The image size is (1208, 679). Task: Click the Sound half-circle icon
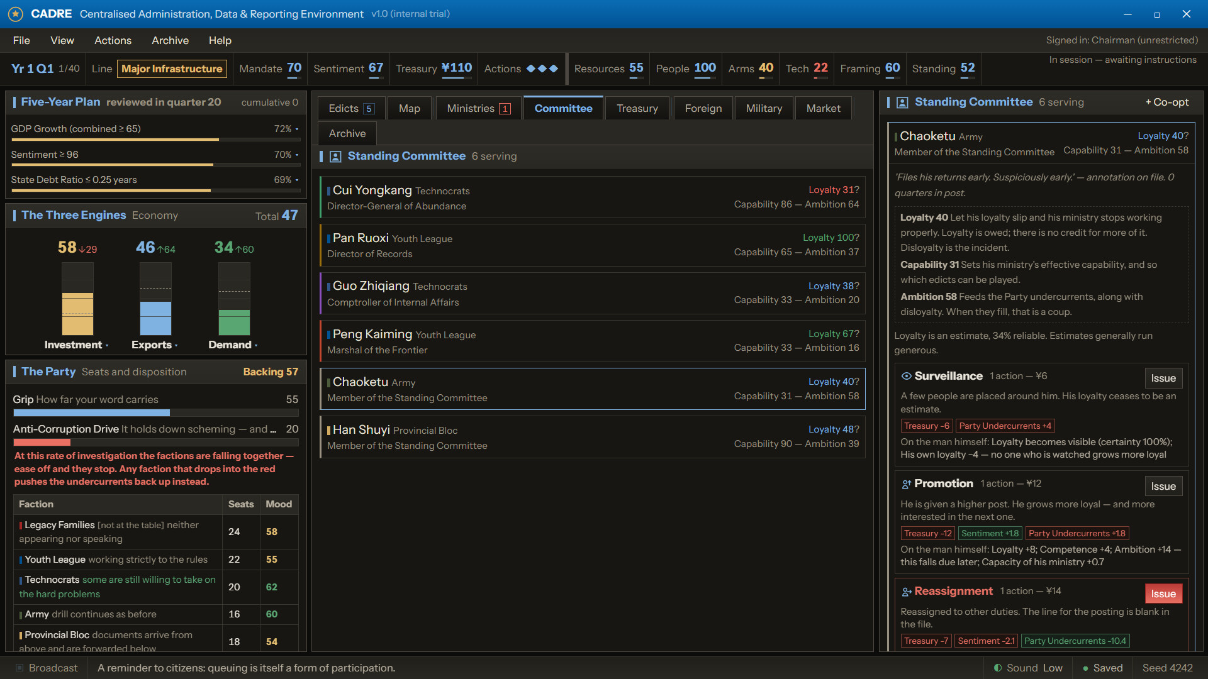click(x=998, y=668)
